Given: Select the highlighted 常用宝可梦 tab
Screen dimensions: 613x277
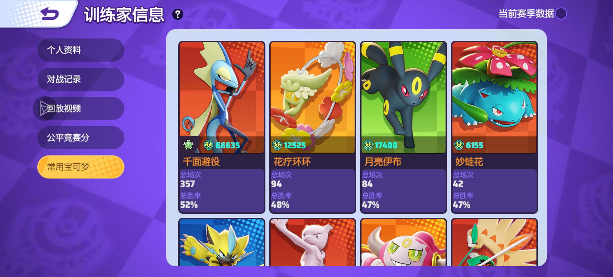Looking at the screenshot, I should pos(81,167).
